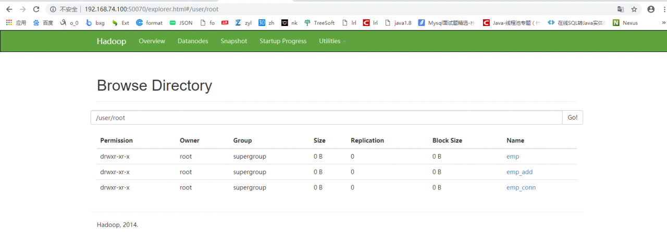The width and height of the screenshot is (667, 232).
Task: Open the Startup Progress tab
Action: (x=283, y=41)
